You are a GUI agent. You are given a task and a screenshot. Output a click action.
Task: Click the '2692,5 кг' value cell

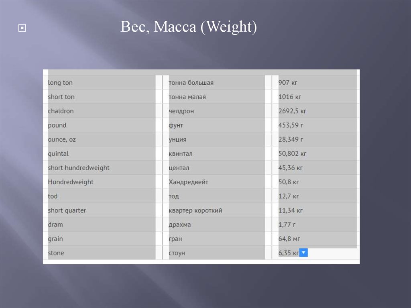(292, 111)
